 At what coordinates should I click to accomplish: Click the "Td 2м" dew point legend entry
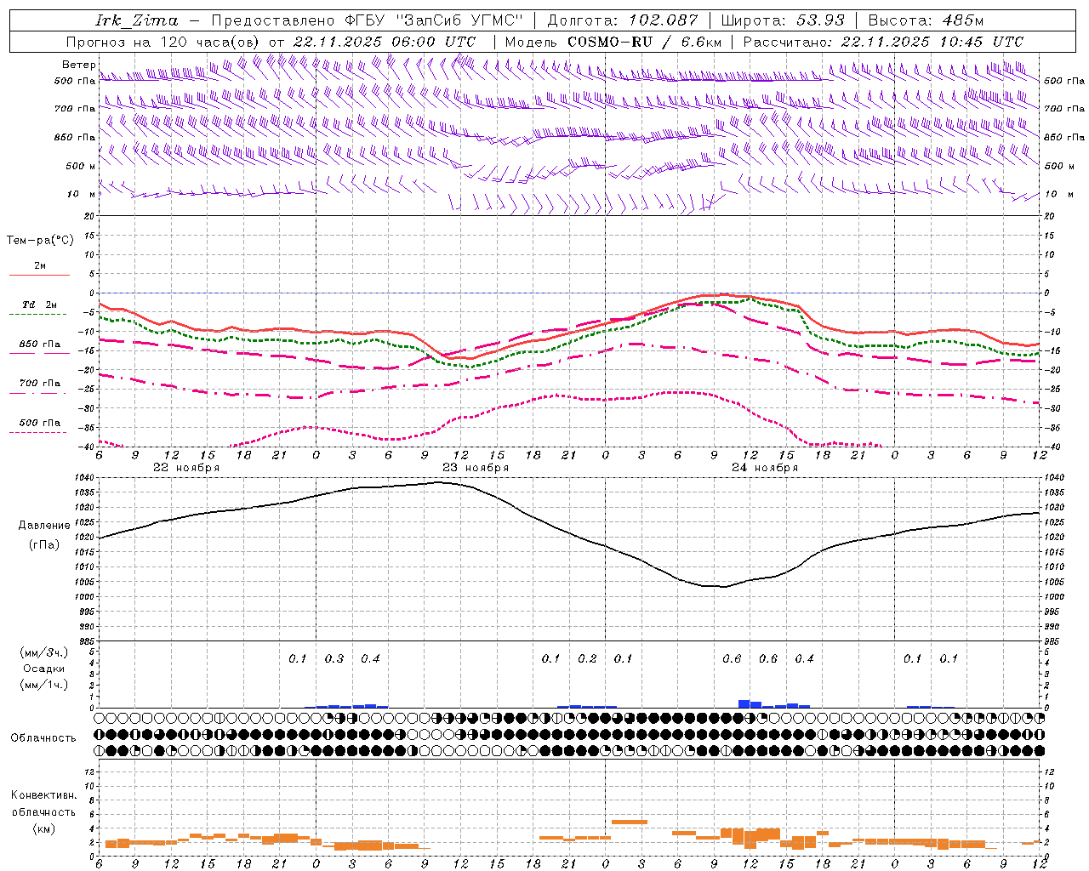pyautogui.click(x=40, y=305)
